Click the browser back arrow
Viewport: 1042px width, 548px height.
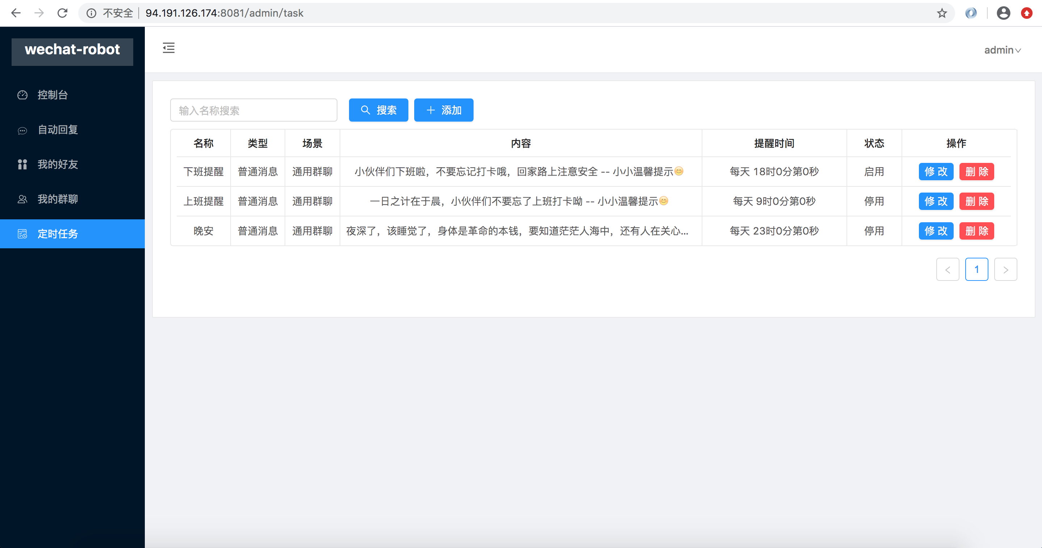16,13
